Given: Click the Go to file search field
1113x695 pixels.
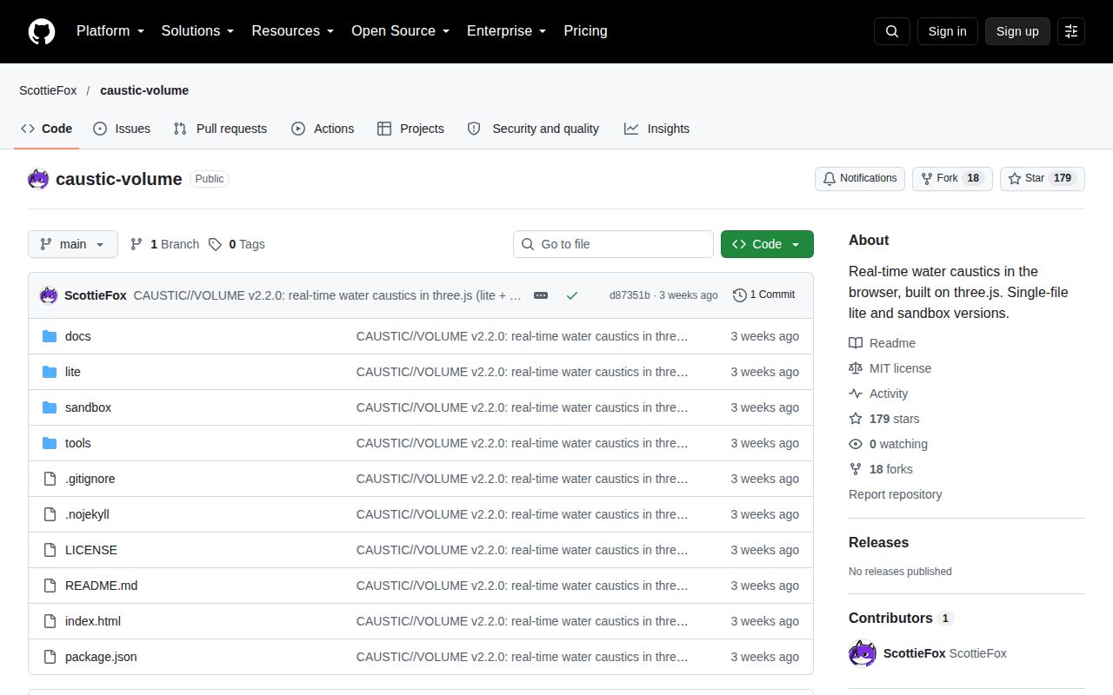Looking at the screenshot, I should (x=613, y=244).
